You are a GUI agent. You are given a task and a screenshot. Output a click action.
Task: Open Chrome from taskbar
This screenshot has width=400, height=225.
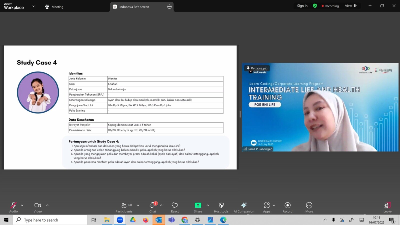tap(185, 220)
